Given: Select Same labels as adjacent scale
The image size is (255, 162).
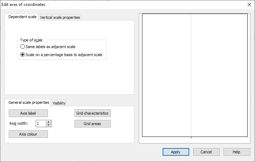Looking at the screenshot, I should [x=23, y=46].
